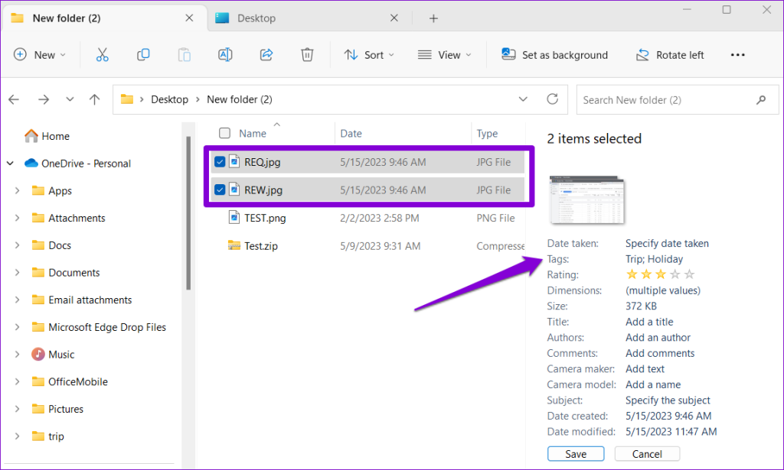
Task: Click the Share icon in toolbar
Action: tap(266, 55)
